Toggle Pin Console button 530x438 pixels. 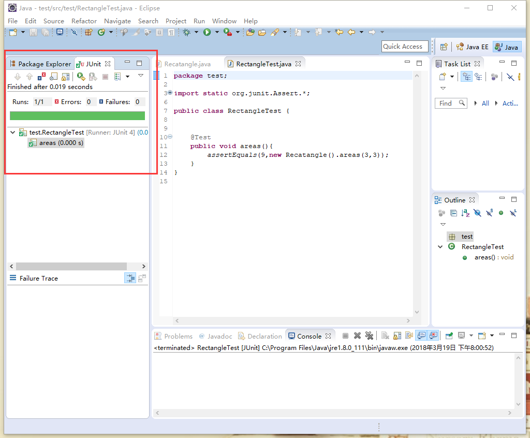(x=449, y=335)
